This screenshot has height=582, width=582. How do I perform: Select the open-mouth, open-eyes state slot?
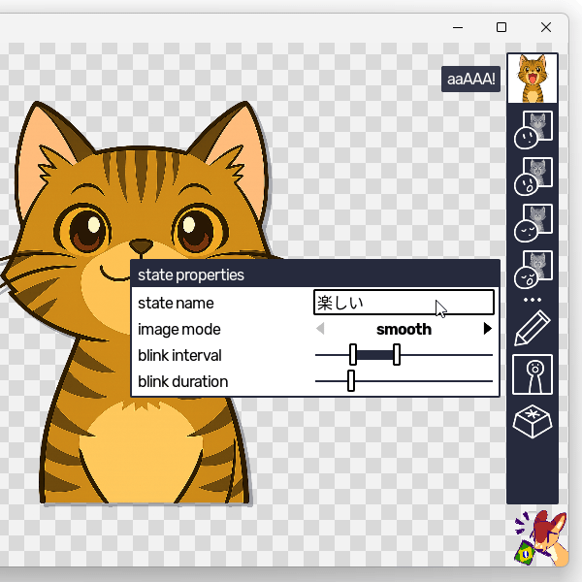532,176
